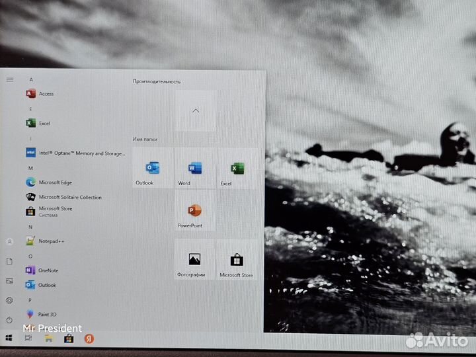This screenshot has height=357, width=476.
Task: Open Microsoft Store on the taskbar
Action: click(69, 338)
